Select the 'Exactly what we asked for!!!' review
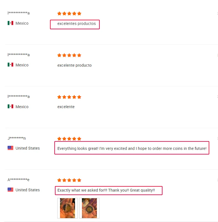The height and width of the screenshot is (222, 218). click(106, 190)
